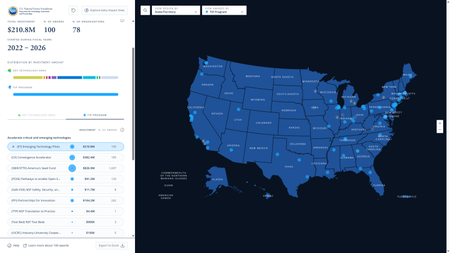450x253 pixels.
Task: Select the America's Seed Fund program row
Action: click(x=65, y=168)
